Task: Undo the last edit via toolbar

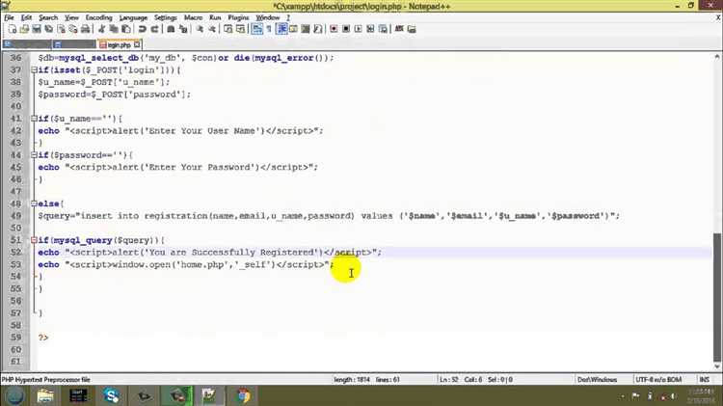Action: (x=142, y=29)
